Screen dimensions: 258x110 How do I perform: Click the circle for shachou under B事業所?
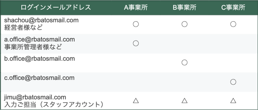(x=184, y=24)
